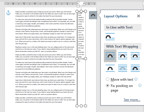This screenshot has height=112, width=144.
Task: Click the Layout Options button beside the text box
Action: coord(93,15)
